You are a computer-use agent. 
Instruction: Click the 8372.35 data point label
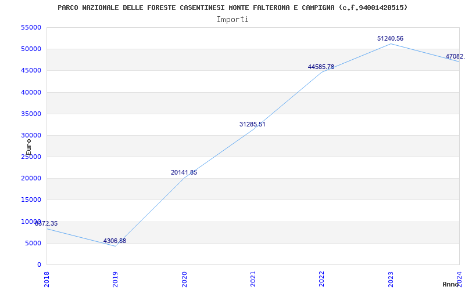[x=46, y=224]
